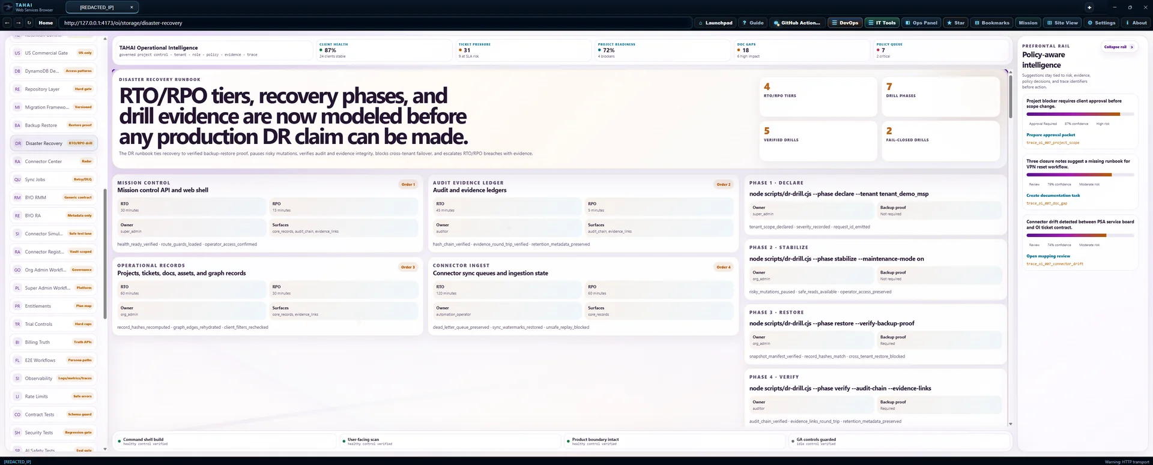Viewport: 1153px width, 465px height.
Task: Click the project blocker confidence progress bar
Action: [1080, 114]
